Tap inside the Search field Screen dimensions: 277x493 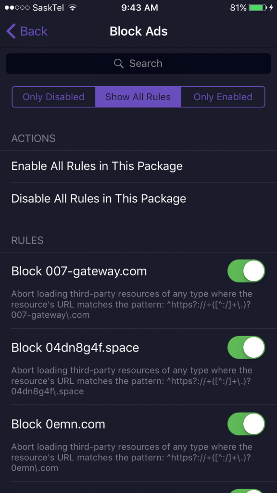(138, 63)
